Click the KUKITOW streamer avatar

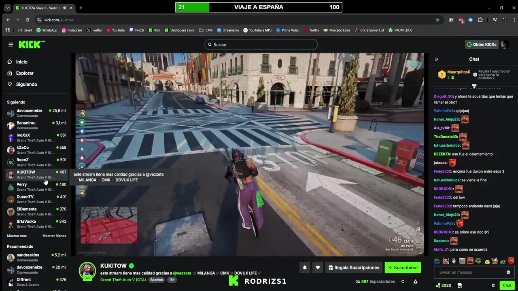pos(87,270)
